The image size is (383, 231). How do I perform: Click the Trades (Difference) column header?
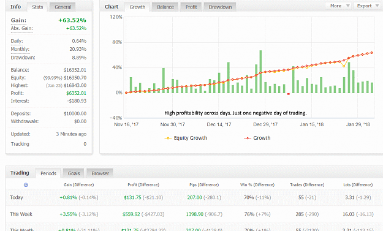307,185
